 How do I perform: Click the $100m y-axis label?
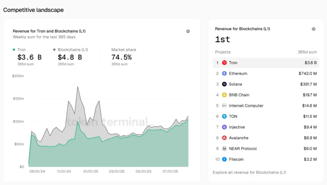[19, 122]
